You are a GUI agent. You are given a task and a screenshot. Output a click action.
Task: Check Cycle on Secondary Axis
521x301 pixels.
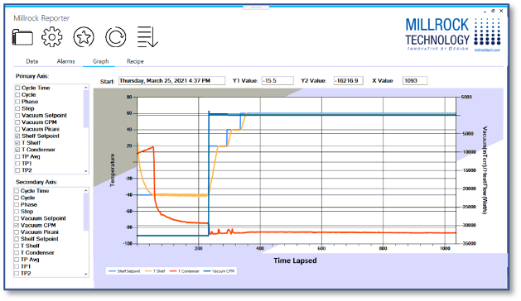pos(17,198)
